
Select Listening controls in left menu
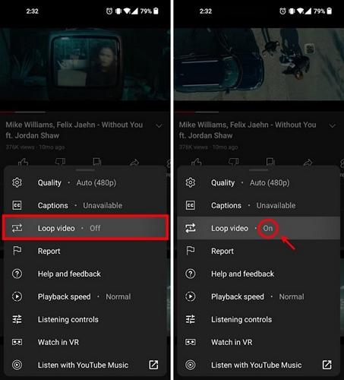85,319
